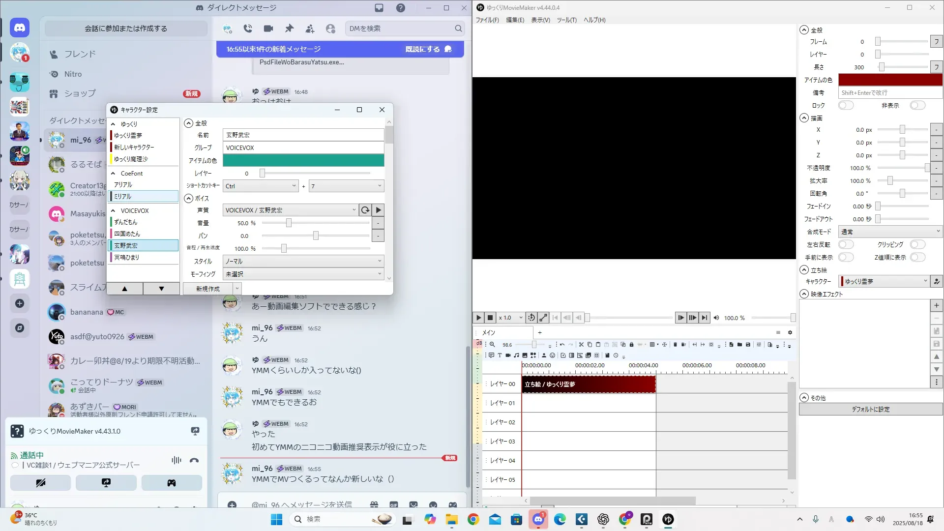
Task: Open pinned messages with the pin icon
Action: tap(289, 29)
